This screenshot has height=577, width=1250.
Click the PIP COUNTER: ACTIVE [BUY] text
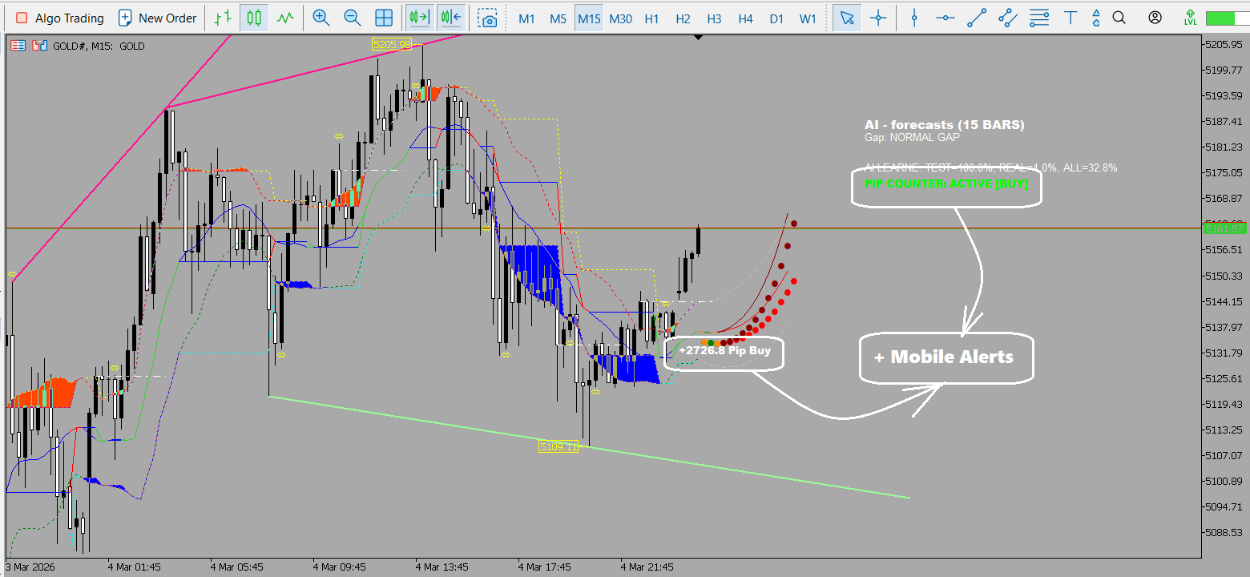[x=946, y=183]
